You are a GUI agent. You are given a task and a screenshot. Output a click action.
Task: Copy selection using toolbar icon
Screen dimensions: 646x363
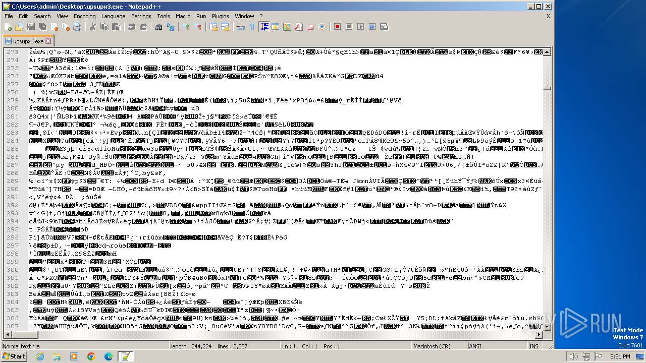point(104,27)
